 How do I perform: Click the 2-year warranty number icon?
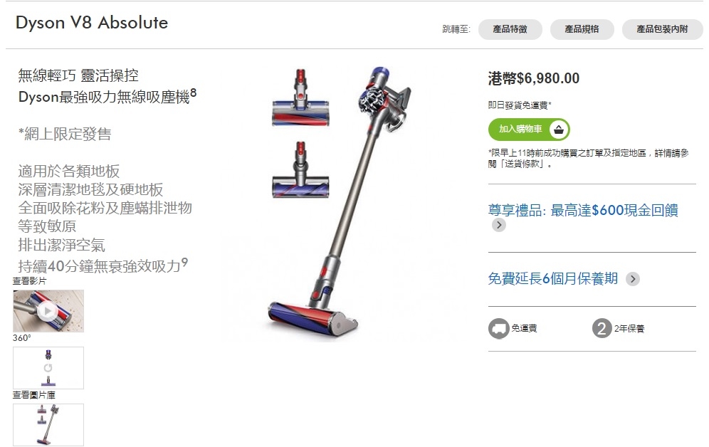click(602, 329)
